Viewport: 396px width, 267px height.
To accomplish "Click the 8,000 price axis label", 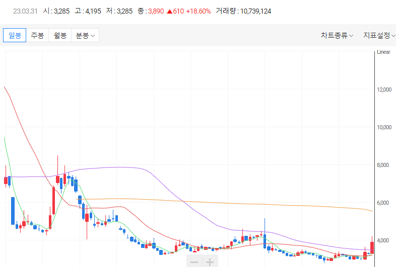I will [383, 165].
